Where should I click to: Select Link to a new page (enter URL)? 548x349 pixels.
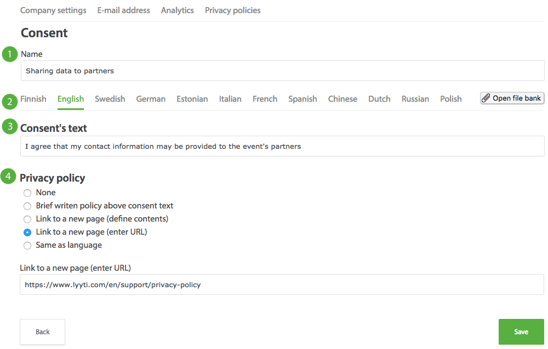27,232
